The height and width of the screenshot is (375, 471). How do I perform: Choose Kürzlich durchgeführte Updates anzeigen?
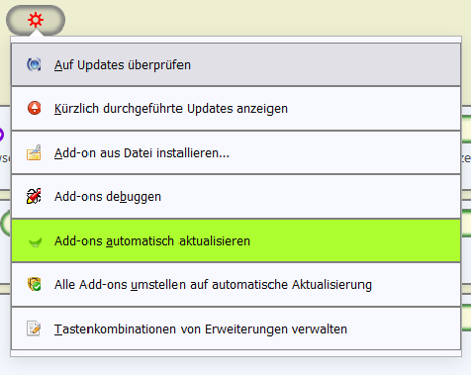point(235,109)
